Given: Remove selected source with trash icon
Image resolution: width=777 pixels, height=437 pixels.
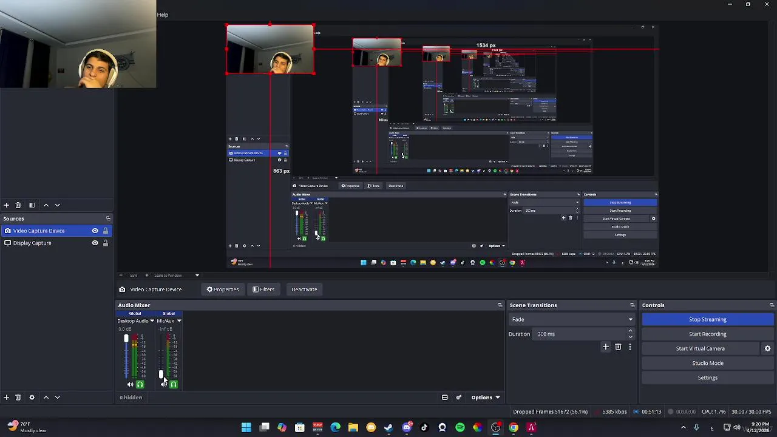Looking at the screenshot, I should tap(18, 398).
